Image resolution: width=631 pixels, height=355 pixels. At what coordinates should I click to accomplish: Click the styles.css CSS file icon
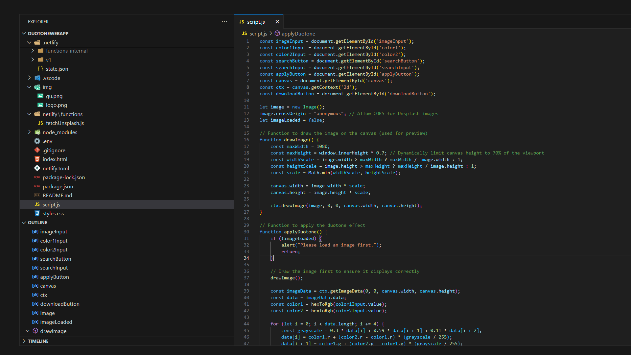pos(37,213)
